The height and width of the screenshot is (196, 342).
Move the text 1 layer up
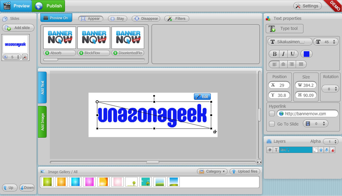pos(321,150)
